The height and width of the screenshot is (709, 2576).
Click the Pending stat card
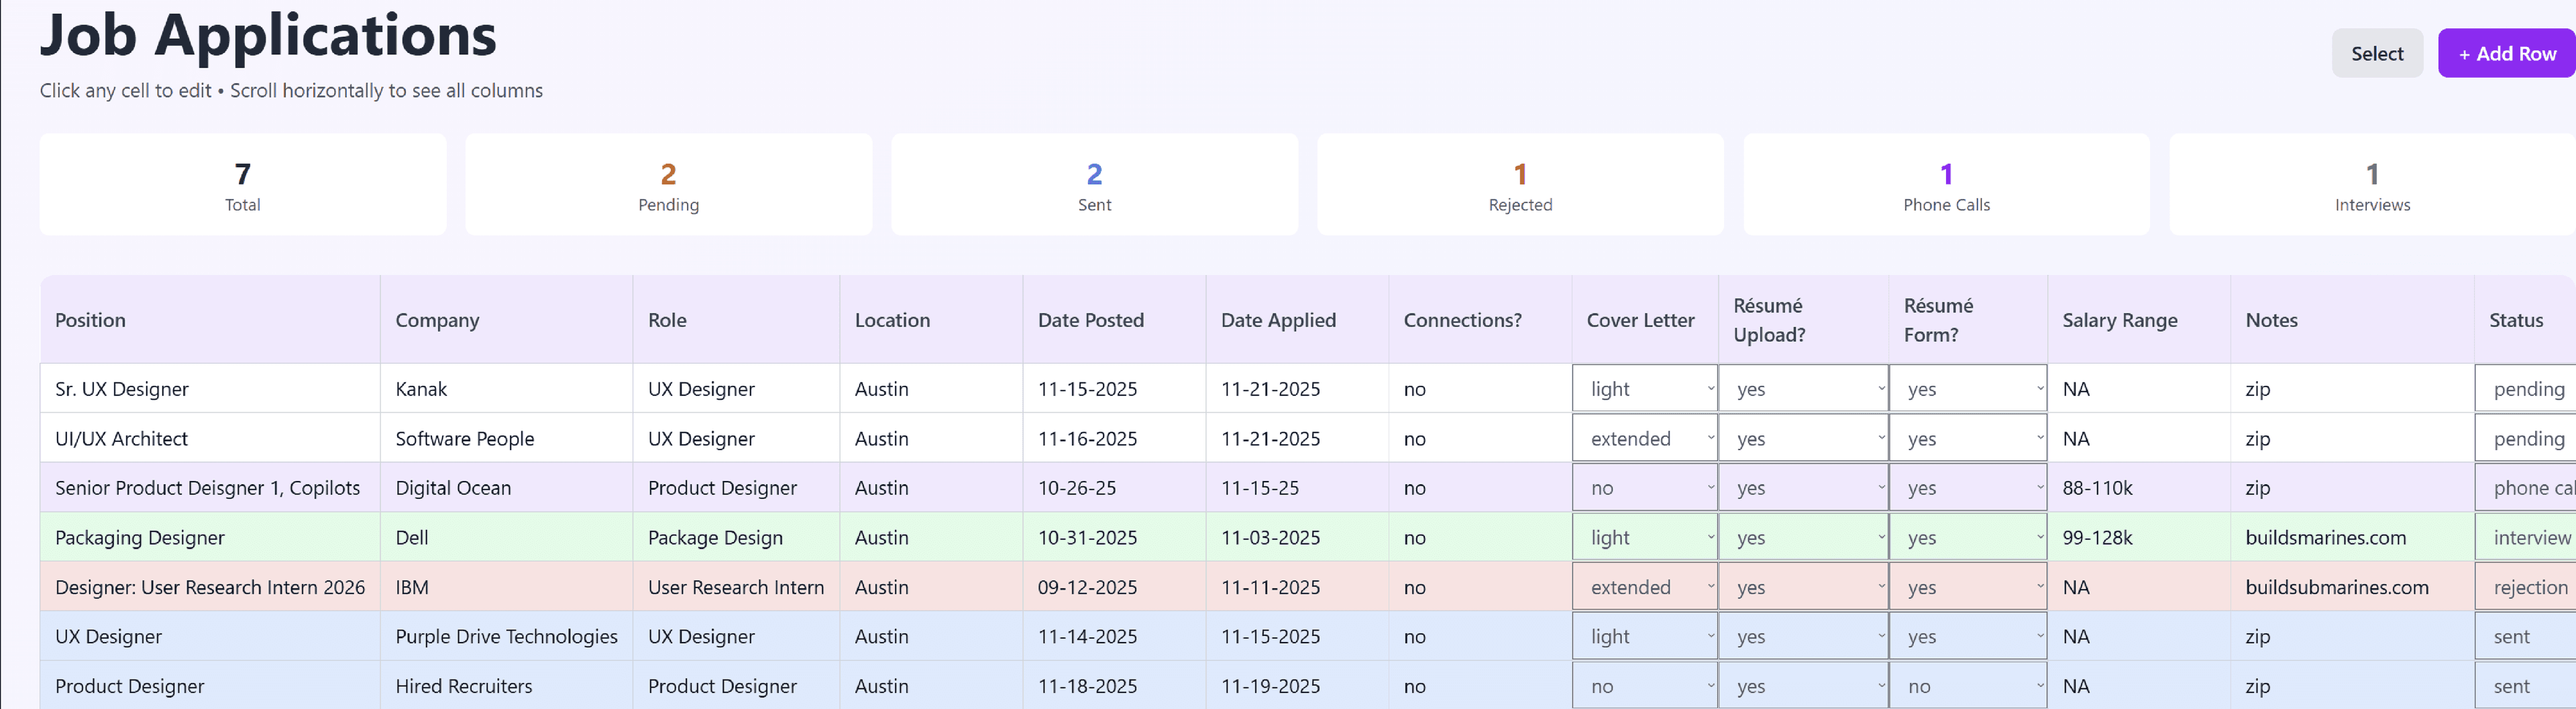[x=668, y=184]
